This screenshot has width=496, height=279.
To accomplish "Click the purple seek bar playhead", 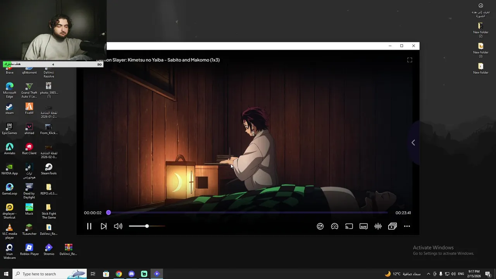I will (108, 212).
